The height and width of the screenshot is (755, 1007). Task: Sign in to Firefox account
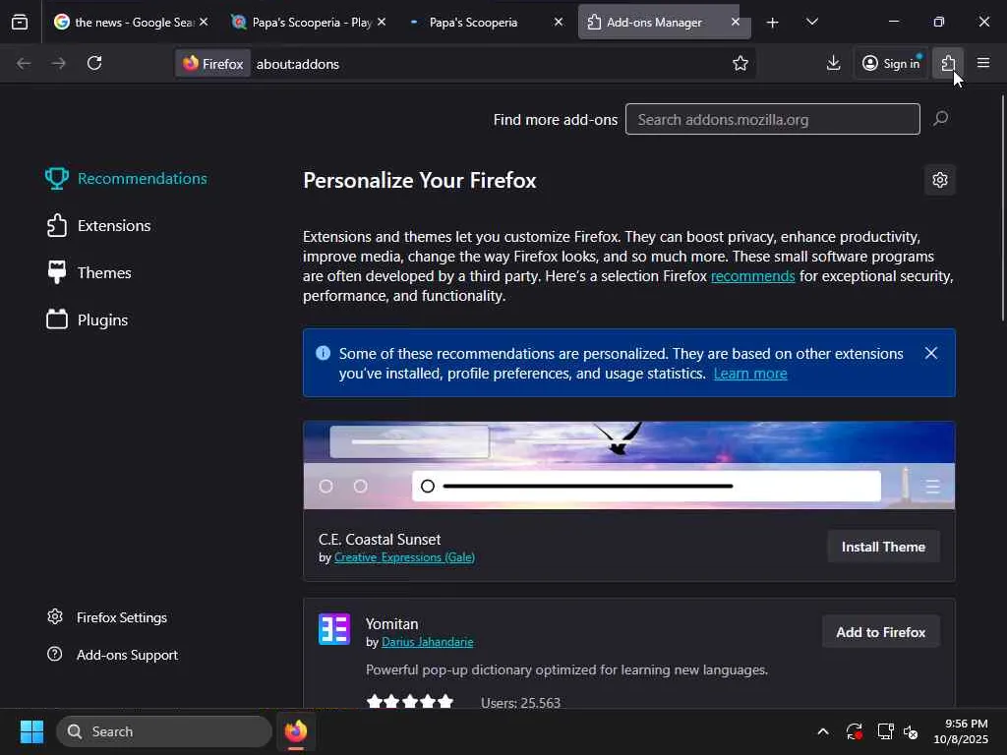coord(891,63)
